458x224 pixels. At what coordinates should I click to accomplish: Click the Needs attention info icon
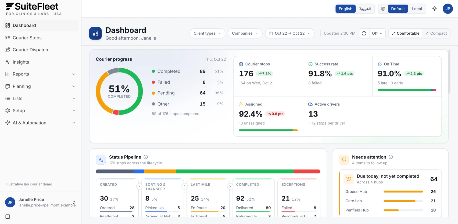[391, 157]
